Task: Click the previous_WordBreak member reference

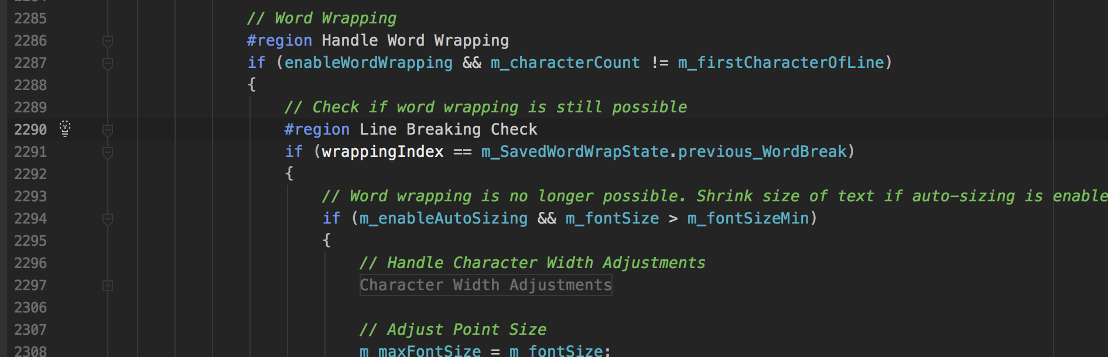Action: pyautogui.click(x=762, y=152)
